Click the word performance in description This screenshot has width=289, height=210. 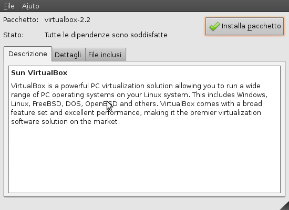point(119,112)
